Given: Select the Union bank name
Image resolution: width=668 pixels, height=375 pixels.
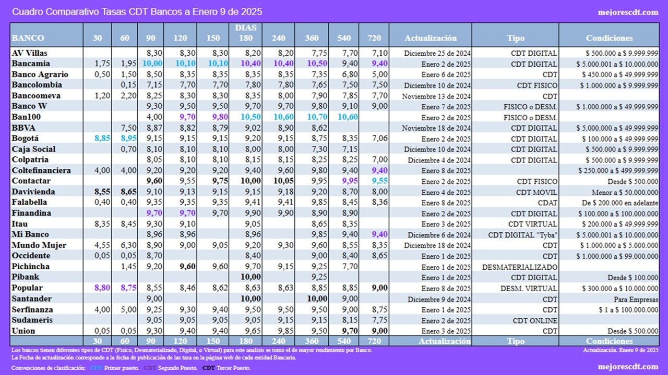Looking at the screenshot, I should 23,331.
